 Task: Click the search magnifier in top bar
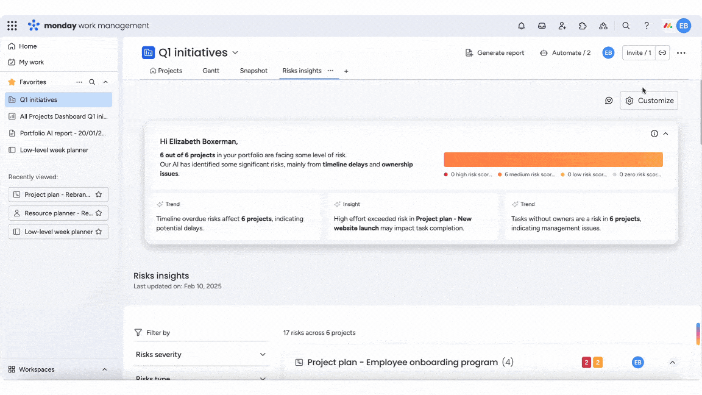click(626, 26)
